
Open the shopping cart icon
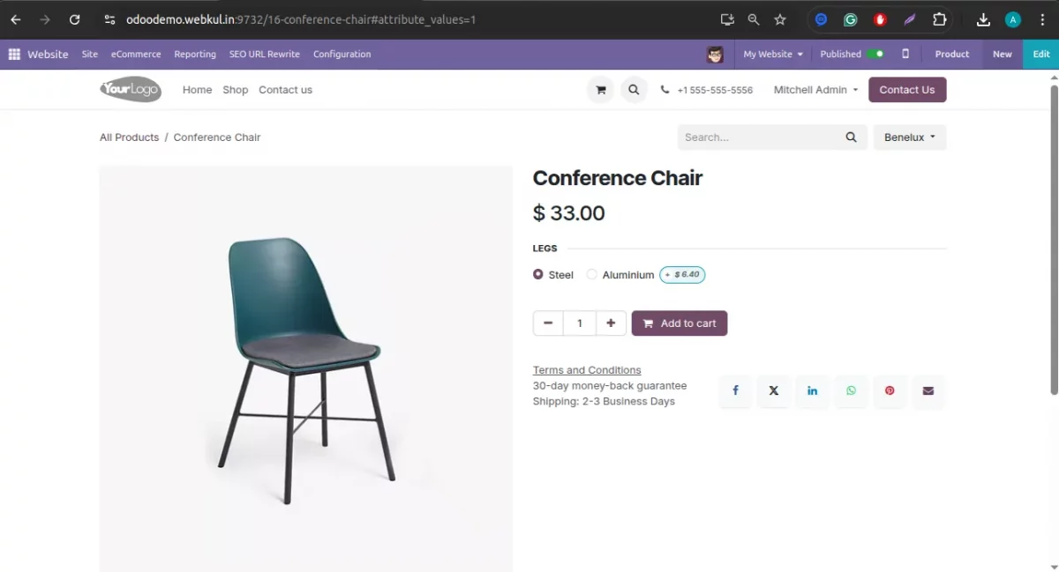[x=600, y=89]
